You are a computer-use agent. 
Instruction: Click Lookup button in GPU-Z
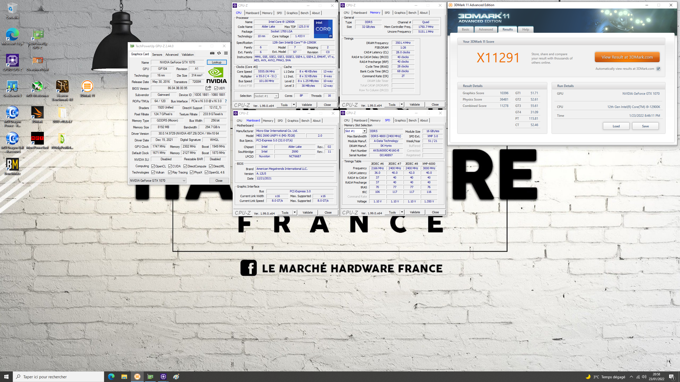(216, 62)
